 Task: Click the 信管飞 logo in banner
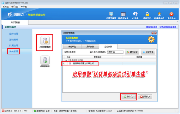point(16,15)
